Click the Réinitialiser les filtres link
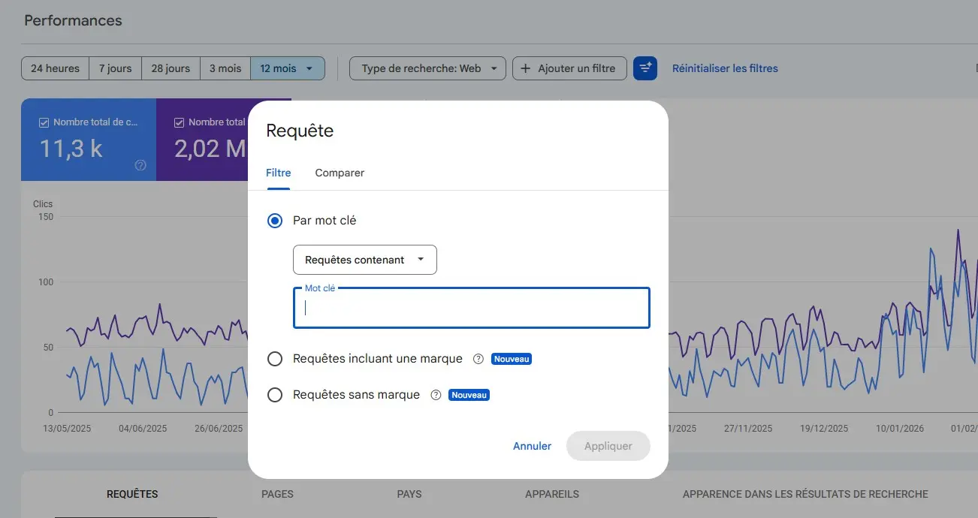The width and height of the screenshot is (978, 518). pos(725,68)
